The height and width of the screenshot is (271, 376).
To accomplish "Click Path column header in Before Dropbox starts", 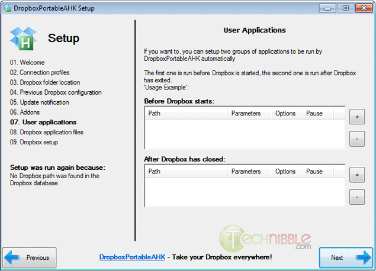I will click(x=187, y=114).
